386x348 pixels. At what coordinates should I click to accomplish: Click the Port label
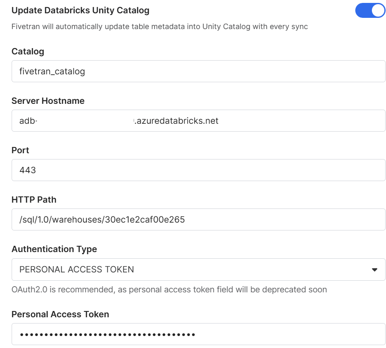[20, 150]
